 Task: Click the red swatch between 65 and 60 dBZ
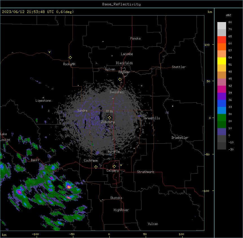coord(222,40)
